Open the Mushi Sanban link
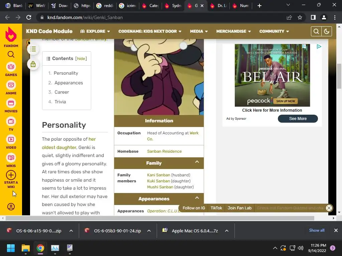Image resolution: width=342 pixels, height=256 pixels. 160,187
